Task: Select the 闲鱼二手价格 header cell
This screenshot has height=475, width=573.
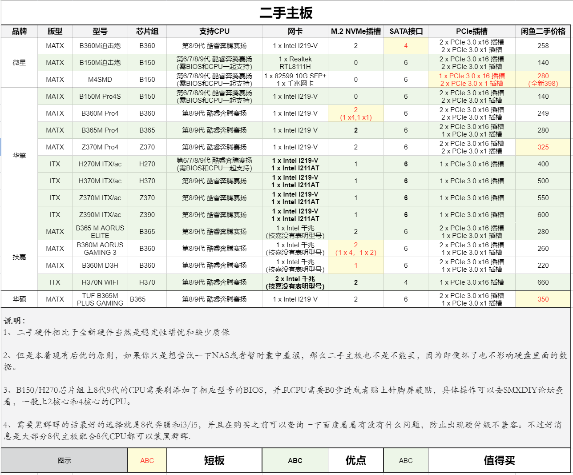Action: [x=543, y=31]
